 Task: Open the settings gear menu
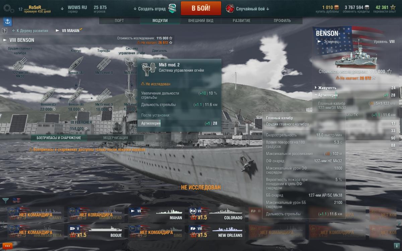(x=9, y=8)
